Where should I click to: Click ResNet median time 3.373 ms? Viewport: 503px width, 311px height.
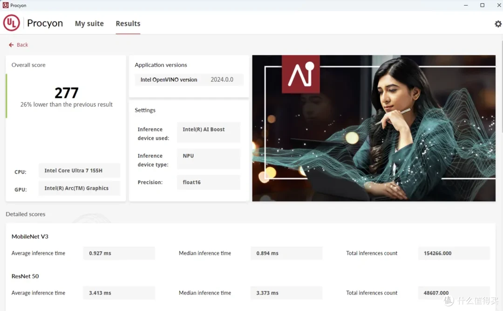tap(286, 293)
